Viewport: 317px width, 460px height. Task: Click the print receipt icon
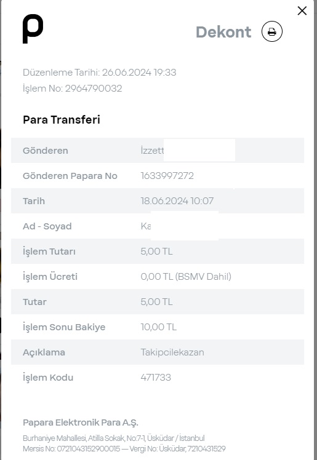[272, 31]
